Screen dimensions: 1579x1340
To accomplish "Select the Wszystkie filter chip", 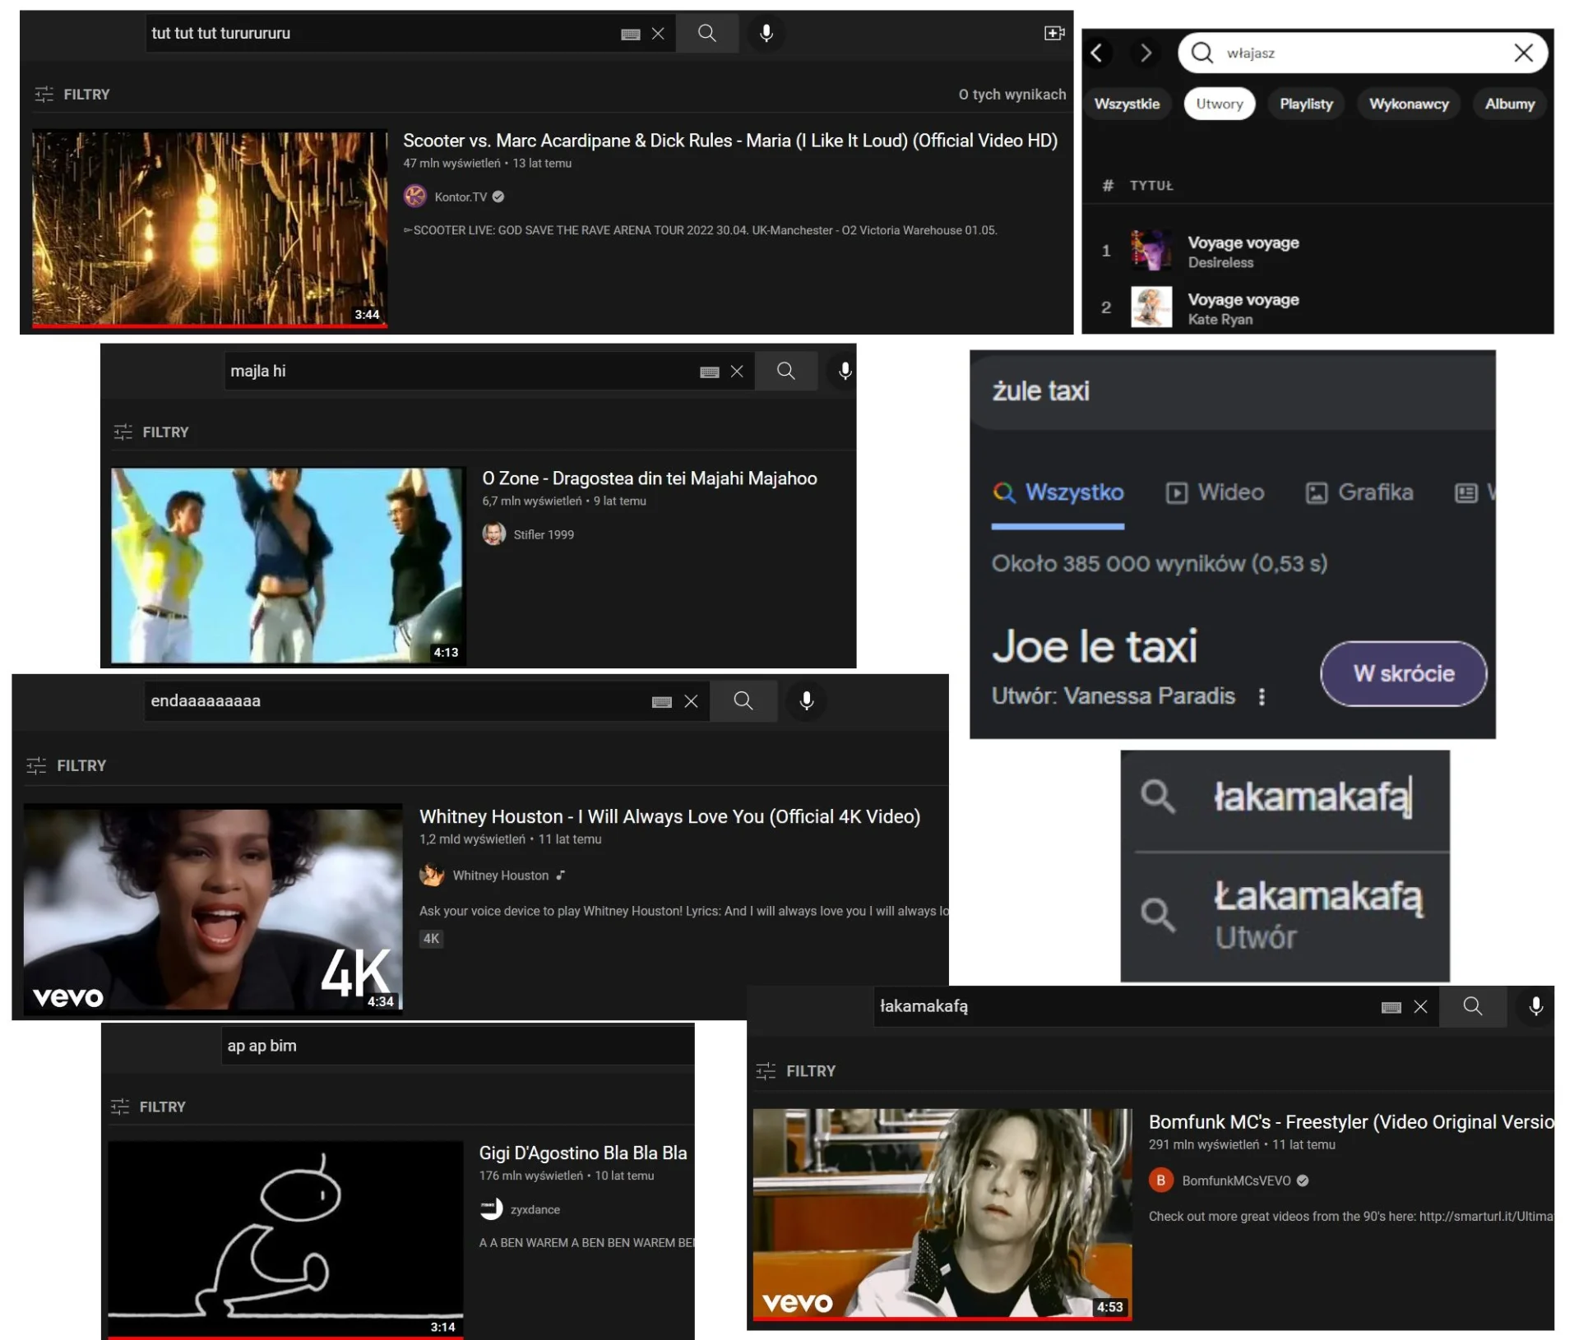I will (x=1127, y=104).
